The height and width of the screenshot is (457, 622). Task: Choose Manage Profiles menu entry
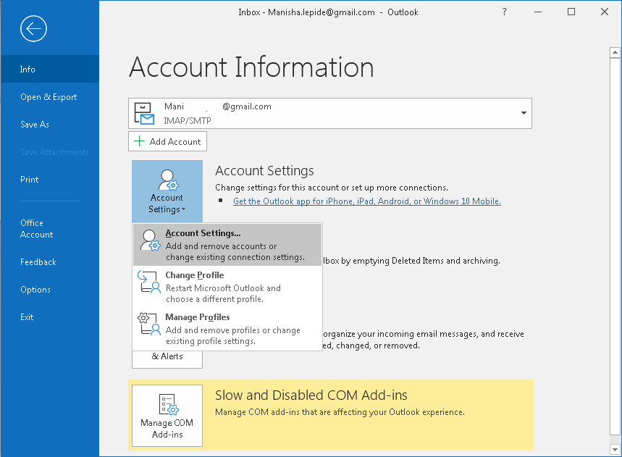click(x=227, y=329)
